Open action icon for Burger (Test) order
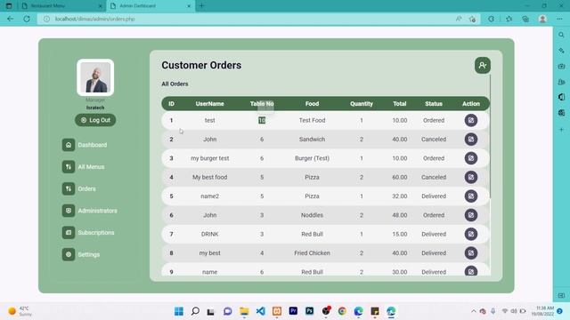 click(471, 158)
